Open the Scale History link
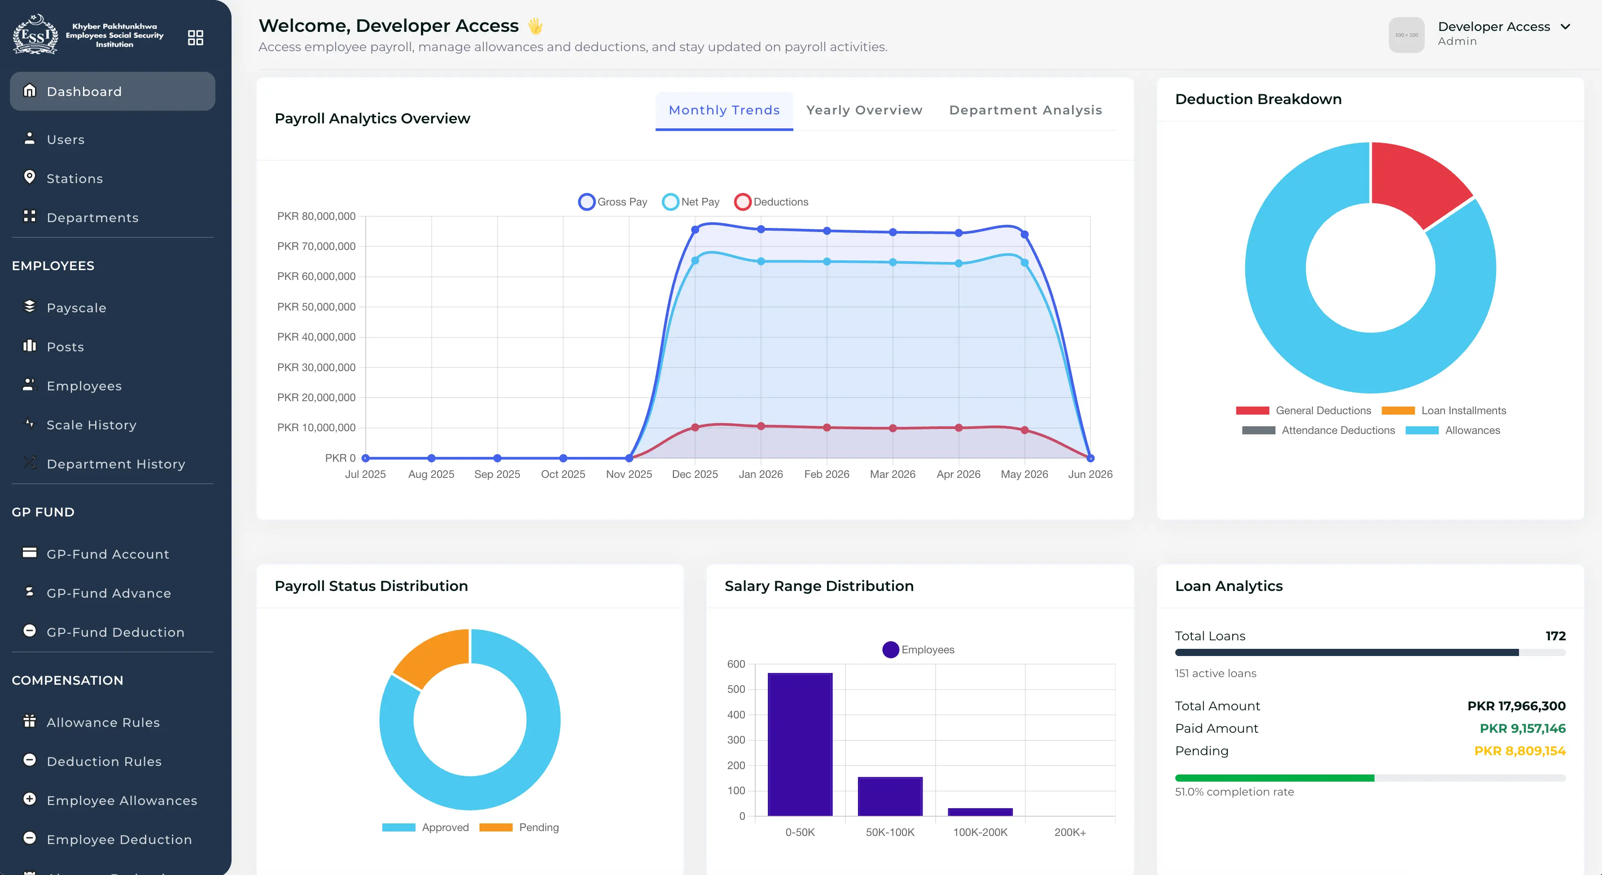Image resolution: width=1602 pixels, height=875 pixels. [x=113, y=425]
